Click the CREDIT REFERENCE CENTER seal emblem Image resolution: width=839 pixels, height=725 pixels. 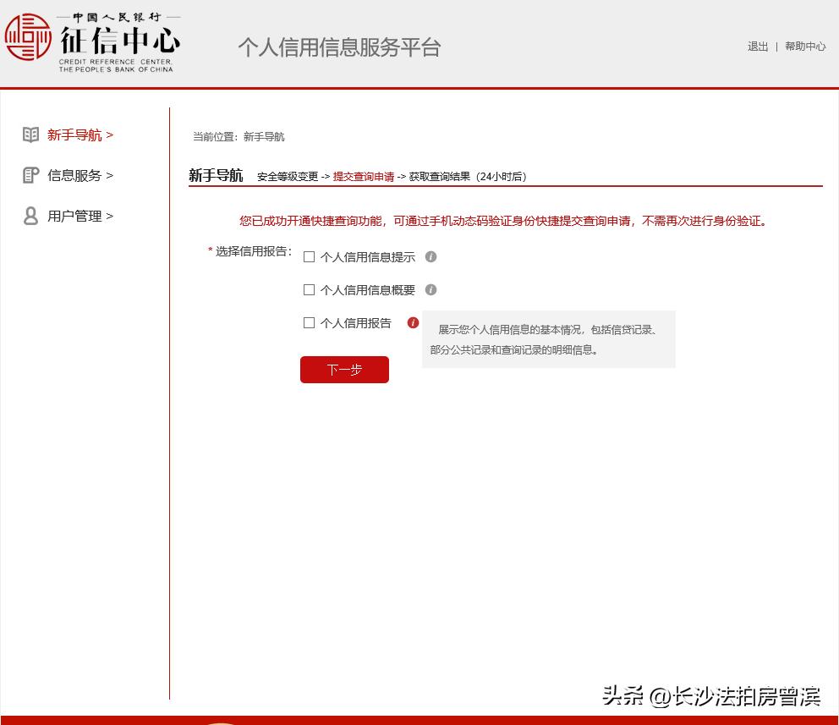(30, 38)
